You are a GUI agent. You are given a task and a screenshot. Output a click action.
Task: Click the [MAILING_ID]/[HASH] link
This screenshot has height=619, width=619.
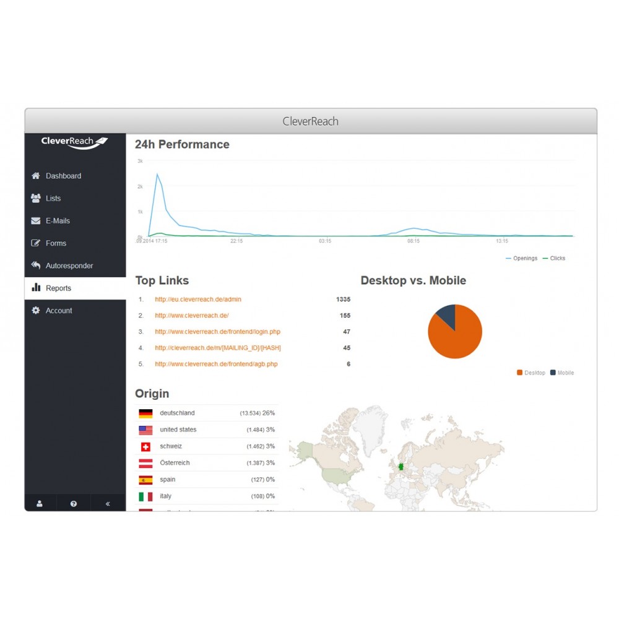(x=218, y=348)
